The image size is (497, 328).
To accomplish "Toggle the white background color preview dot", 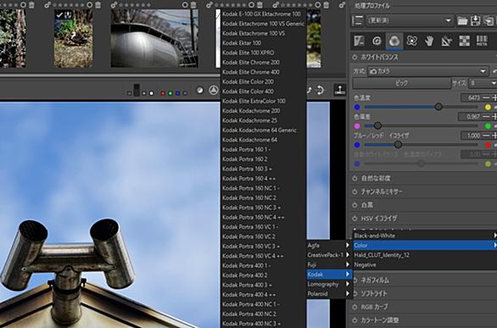I will pyautogui.click(x=151, y=93).
